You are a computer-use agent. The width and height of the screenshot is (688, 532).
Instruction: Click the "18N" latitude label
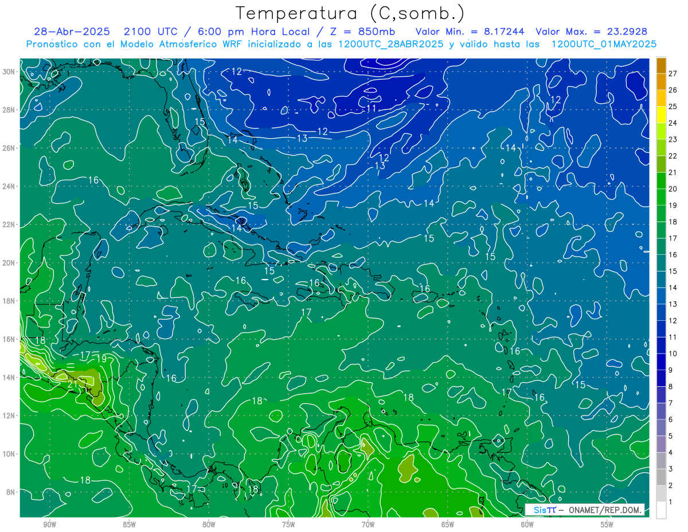coord(10,301)
